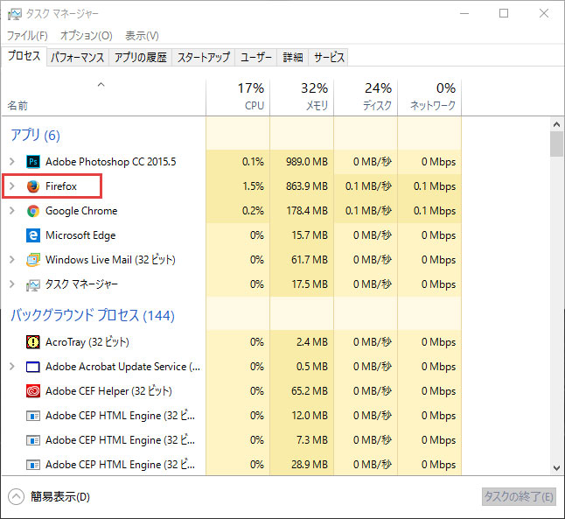Switch to the サービス tab
The height and width of the screenshot is (519, 565).
tap(329, 58)
